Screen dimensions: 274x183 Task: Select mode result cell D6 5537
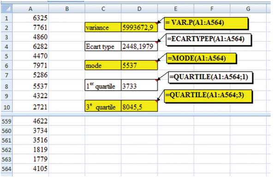[139, 65]
